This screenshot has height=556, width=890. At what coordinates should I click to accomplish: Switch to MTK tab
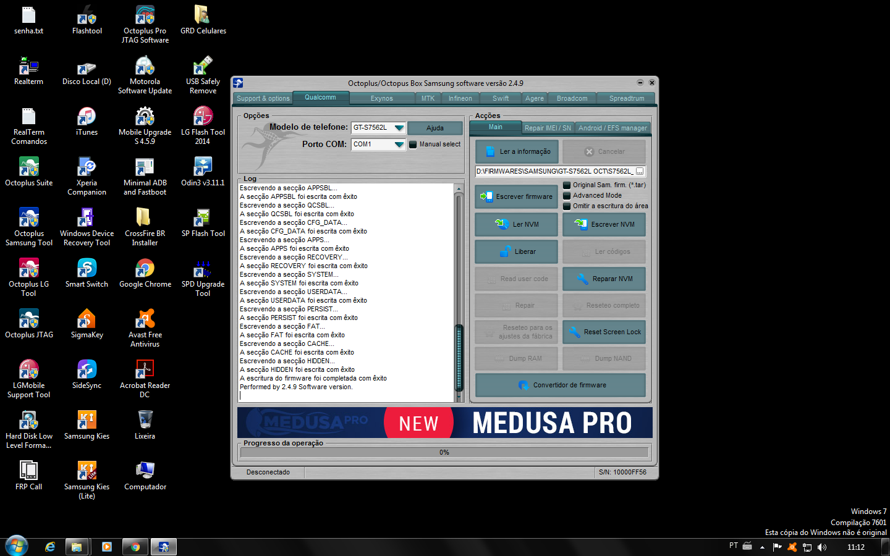coord(428,98)
